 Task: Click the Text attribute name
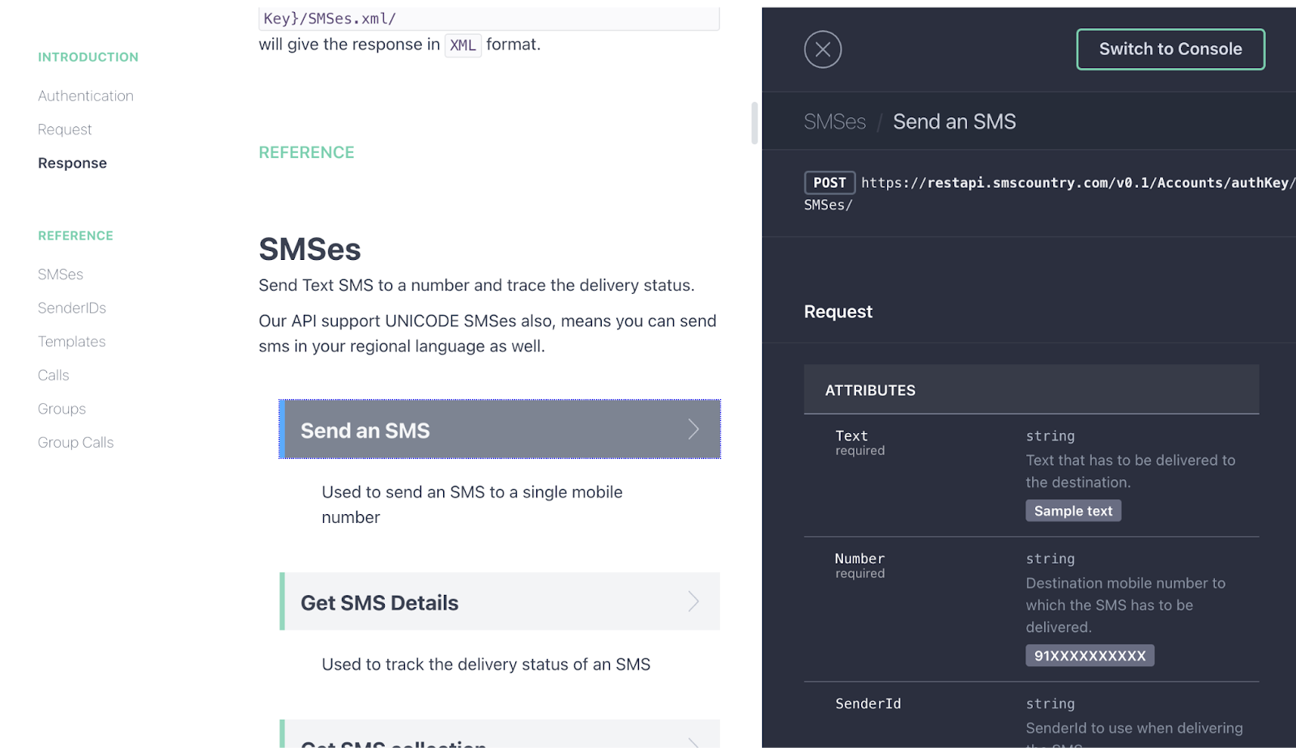coord(851,436)
